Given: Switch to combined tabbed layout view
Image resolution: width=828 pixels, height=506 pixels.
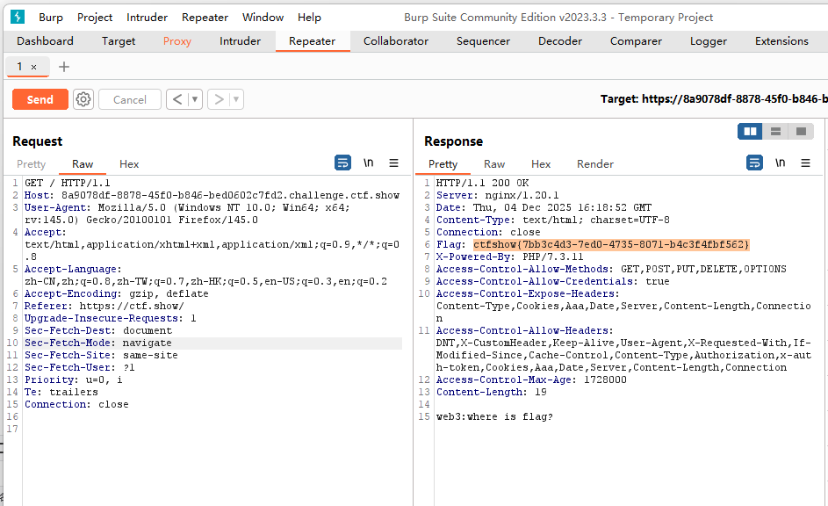Looking at the screenshot, I should coord(800,132).
